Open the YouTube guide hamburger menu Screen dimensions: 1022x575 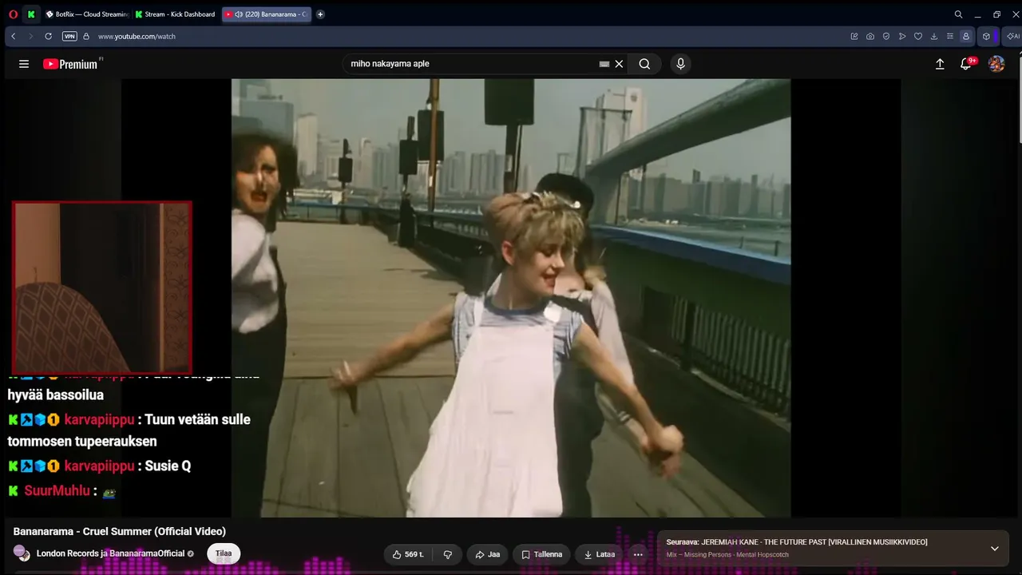24,64
